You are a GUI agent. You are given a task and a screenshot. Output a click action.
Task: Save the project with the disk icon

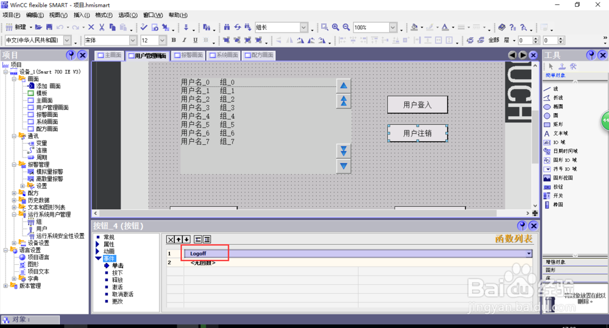49,27
